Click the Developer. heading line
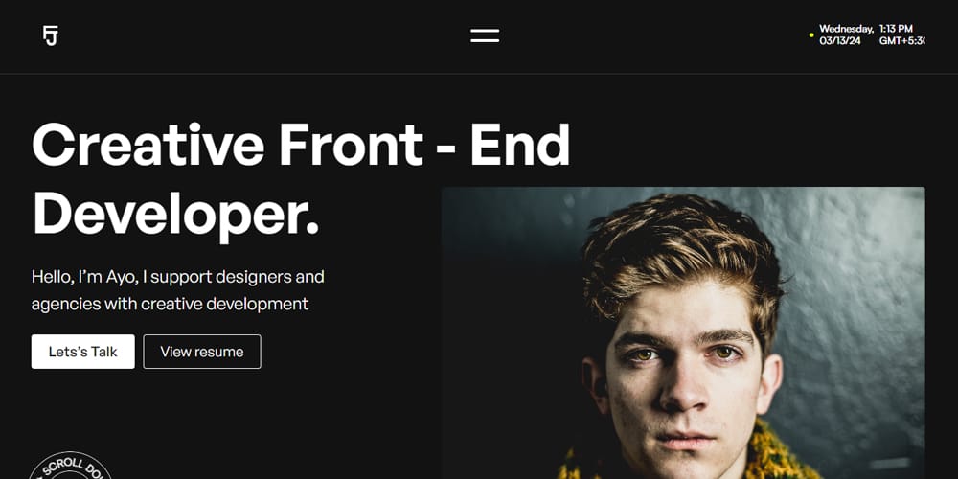958x479 pixels. (176, 213)
